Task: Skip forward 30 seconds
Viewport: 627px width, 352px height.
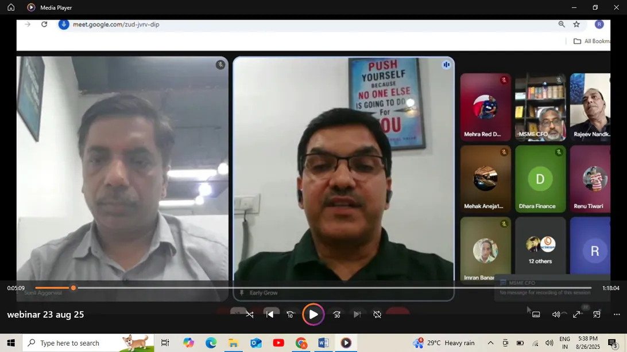Action: [x=336, y=315]
